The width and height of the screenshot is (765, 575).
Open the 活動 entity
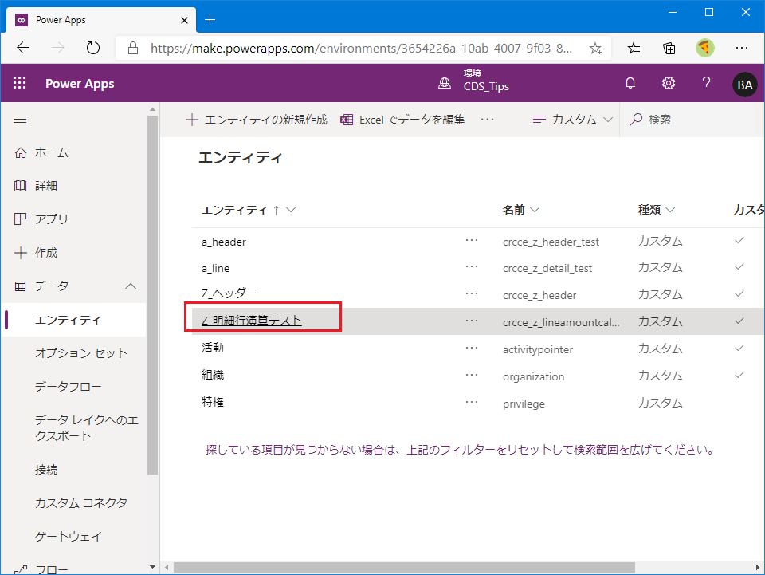click(x=213, y=348)
